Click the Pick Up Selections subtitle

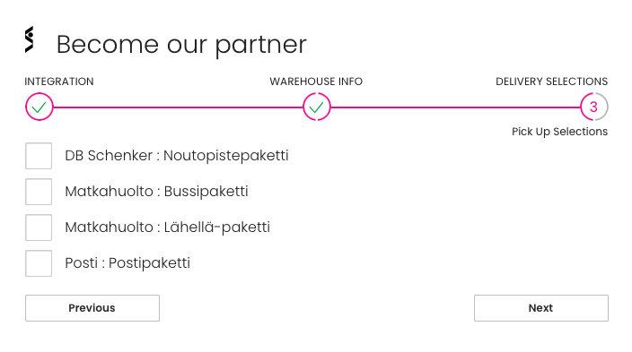(x=559, y=132)
